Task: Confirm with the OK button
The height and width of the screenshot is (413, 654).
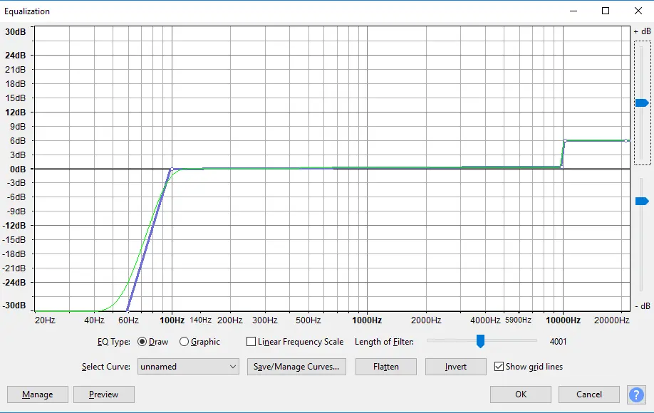Action: (x=521, y=394)
